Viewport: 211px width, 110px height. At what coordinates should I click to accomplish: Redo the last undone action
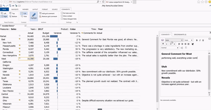[x=7, y=6]
